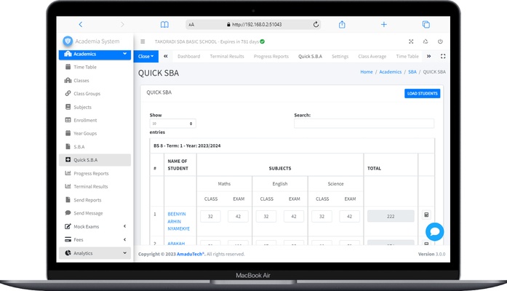Click the calculator icon for first student

tap(426, 215)
